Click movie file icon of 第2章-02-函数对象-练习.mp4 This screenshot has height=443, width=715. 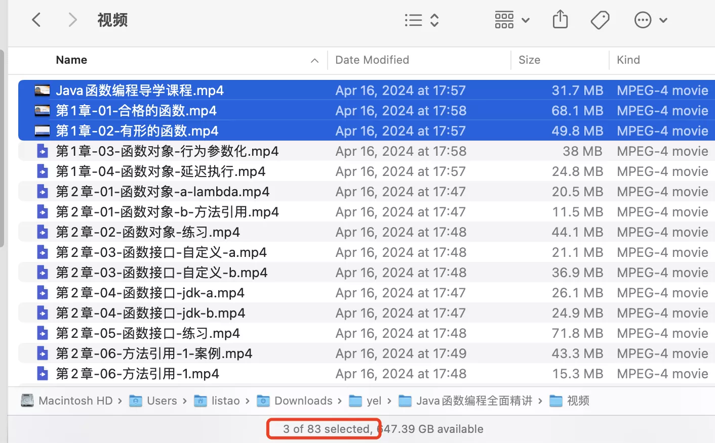point(43,232)
